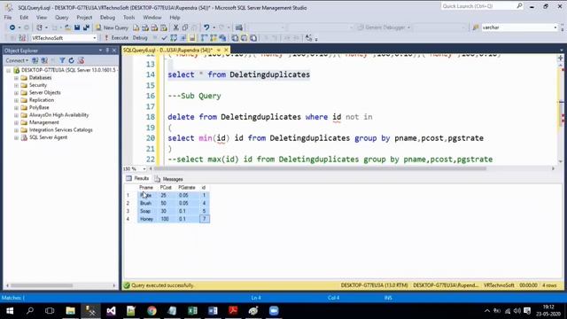
Task: Click the Results to Grid icon
Action: [x=245, y=37]
